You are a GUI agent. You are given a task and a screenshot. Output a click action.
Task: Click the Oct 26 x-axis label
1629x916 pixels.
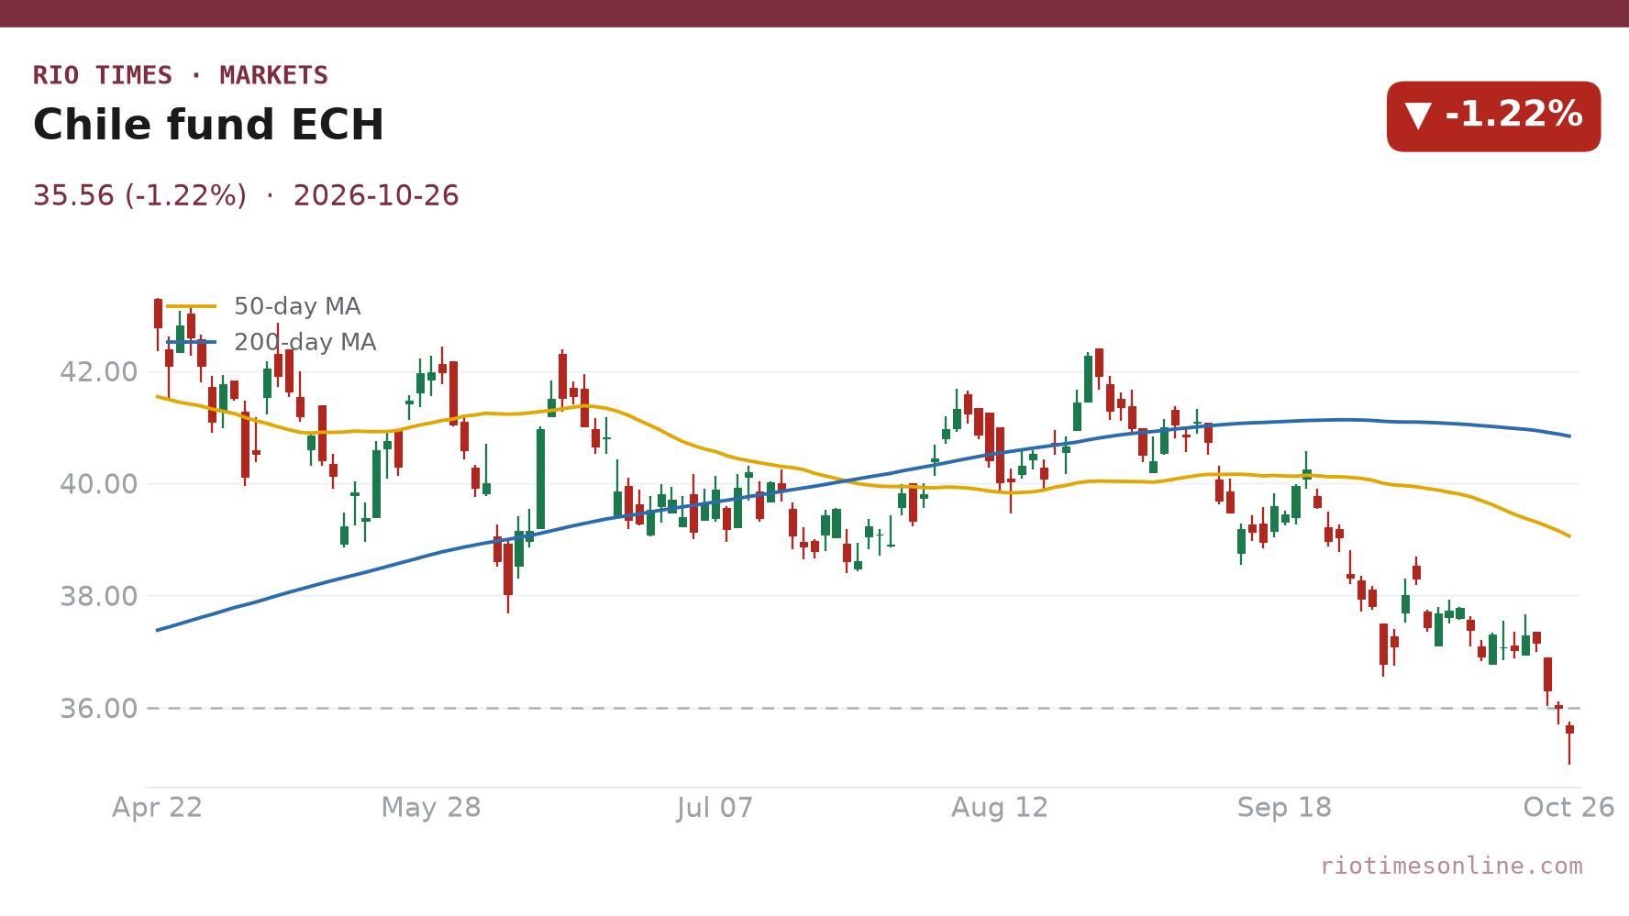1568,808
